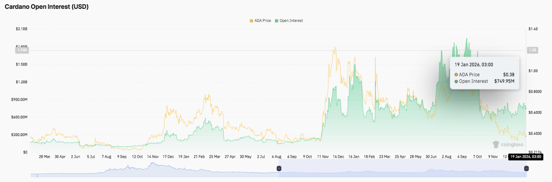This screenshot has width=552, height=182.
Task: Click the 11 Nov date on x-axis
Action: [322, 157]
